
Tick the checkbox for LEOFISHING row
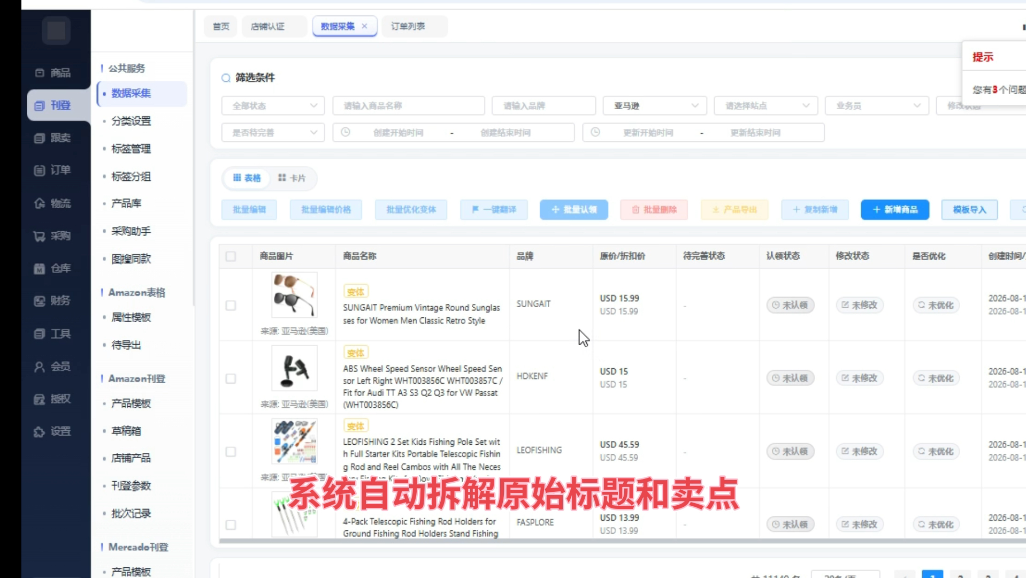pos(231,452)
